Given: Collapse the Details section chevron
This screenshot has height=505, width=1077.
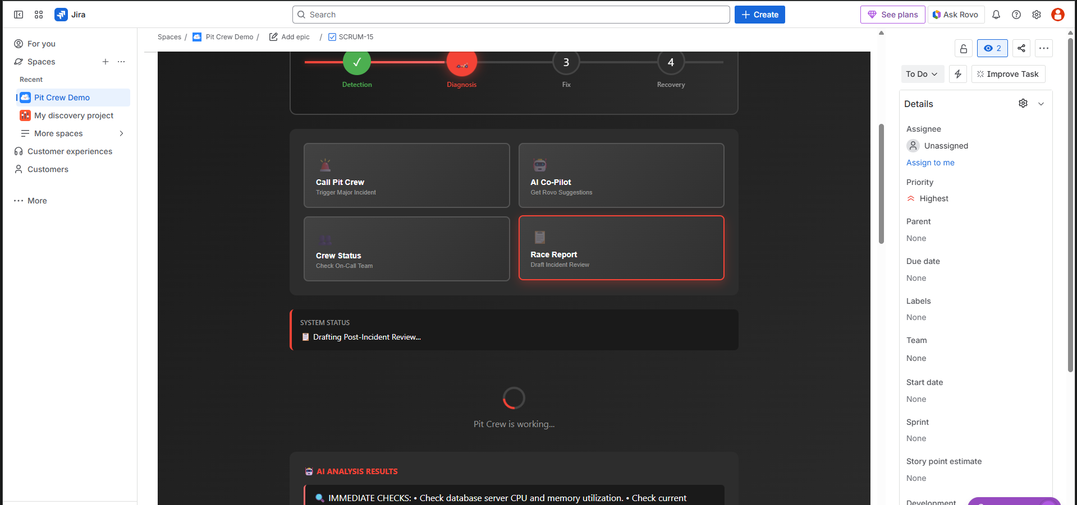Looking at the screenshot, I should click(x=1041, y=104).
